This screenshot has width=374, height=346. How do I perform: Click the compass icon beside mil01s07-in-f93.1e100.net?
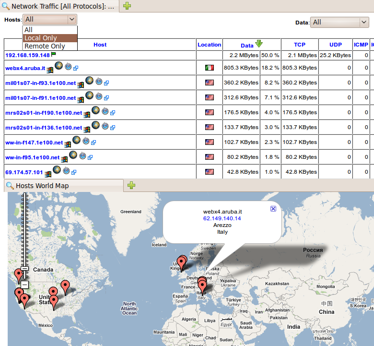coord(99,81)
